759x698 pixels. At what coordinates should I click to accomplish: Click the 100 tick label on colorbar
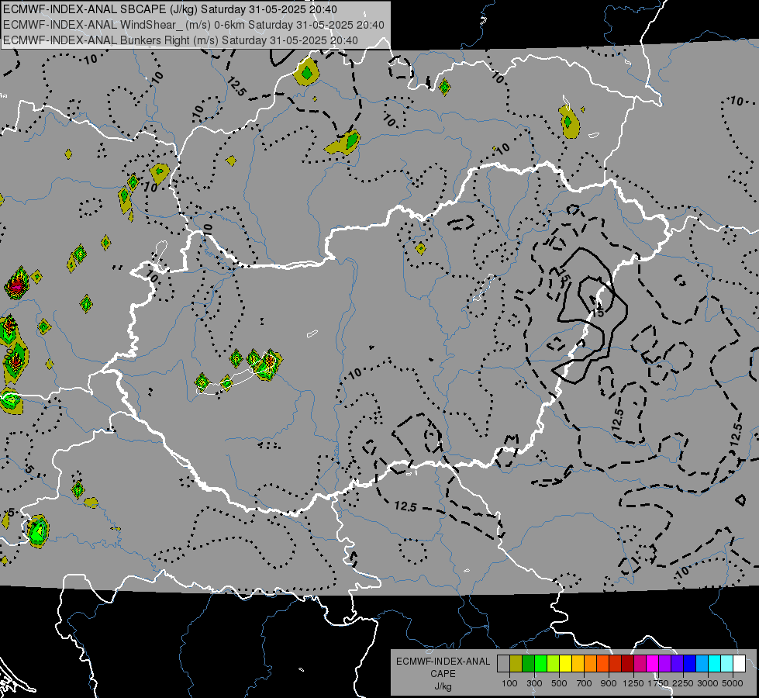click(509, 683)
